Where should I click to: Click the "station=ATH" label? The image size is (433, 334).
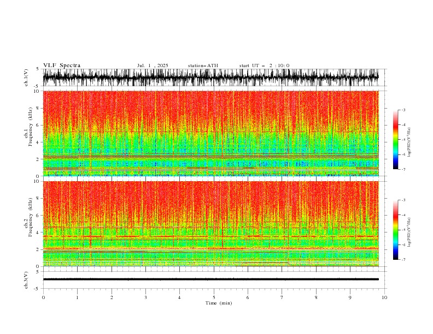coord(203,65)
